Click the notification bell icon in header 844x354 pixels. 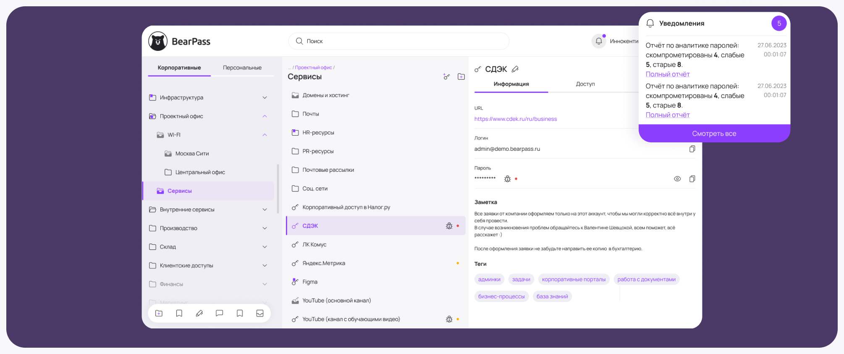(598, 41)
